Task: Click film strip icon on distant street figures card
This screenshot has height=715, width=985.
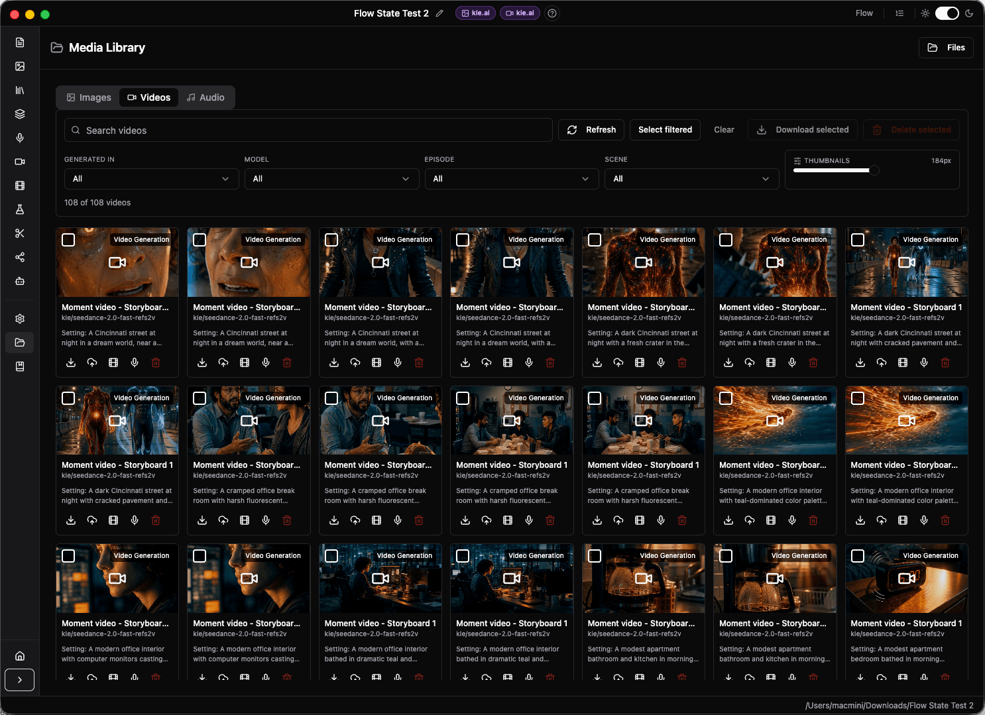Action: click(903, 362)
